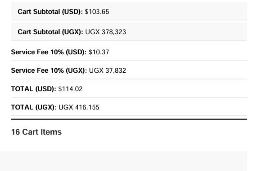
Task: Click the 16 Cart Items heading
Action: pyautogui.click(x=36, y=132)
